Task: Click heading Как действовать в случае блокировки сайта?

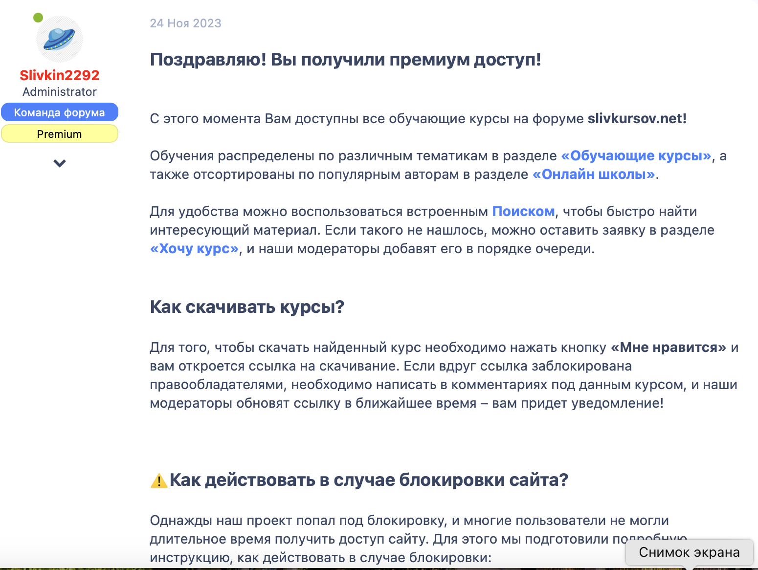Action: (369, 480)
